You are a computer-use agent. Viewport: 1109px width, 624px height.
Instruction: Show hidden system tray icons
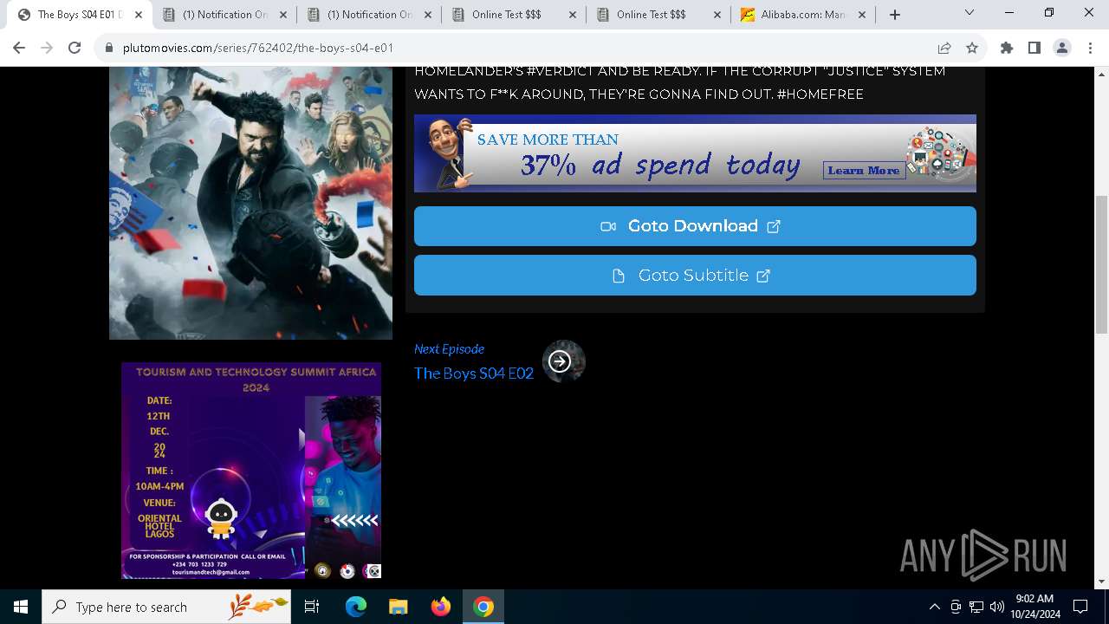[934, 607]
